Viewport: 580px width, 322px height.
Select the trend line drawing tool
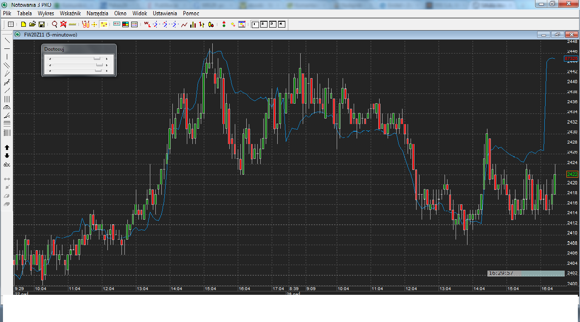7,40
